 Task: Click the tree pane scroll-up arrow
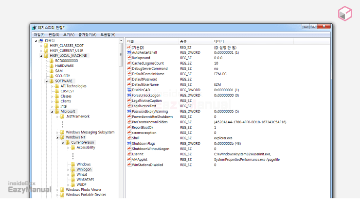121,41
